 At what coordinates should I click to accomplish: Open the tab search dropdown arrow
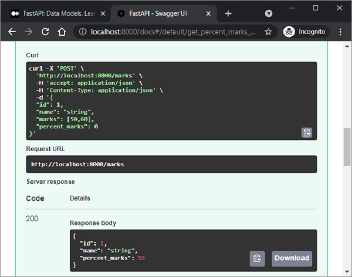(268, 13)
